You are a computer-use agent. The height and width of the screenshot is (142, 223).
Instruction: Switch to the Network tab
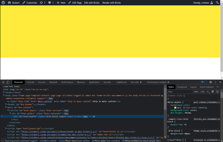click(53, 82)
